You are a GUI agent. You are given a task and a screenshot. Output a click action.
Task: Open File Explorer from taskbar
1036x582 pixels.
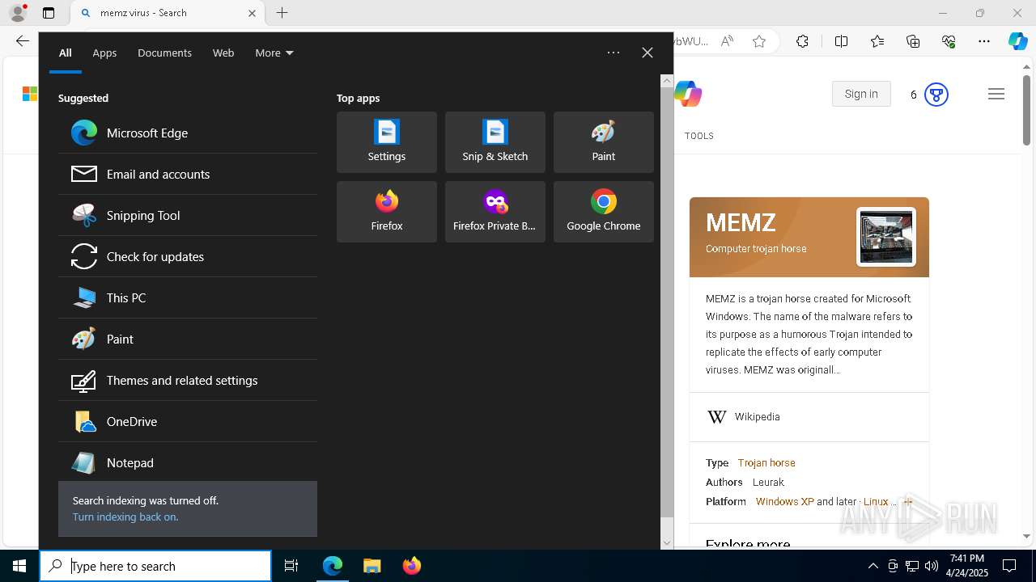[372, 566]
